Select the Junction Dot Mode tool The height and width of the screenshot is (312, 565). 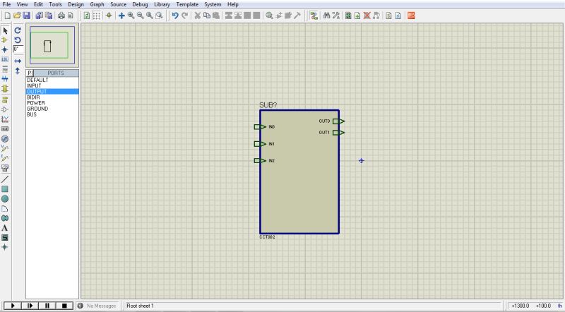pyautogui.click(x=5, y=49)
